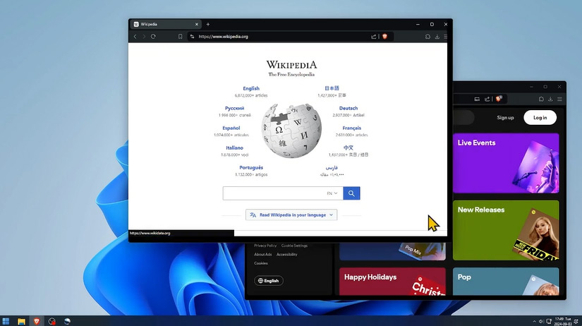This screenshot has width=582, height=326.
Task: Open the New Releases card
Action: 506,230
